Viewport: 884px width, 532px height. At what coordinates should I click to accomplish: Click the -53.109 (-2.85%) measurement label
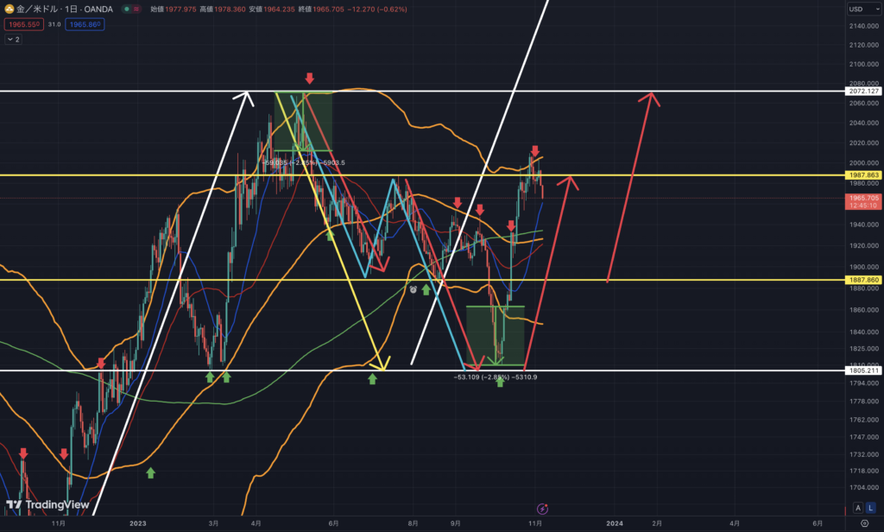(x=495, y=377)
